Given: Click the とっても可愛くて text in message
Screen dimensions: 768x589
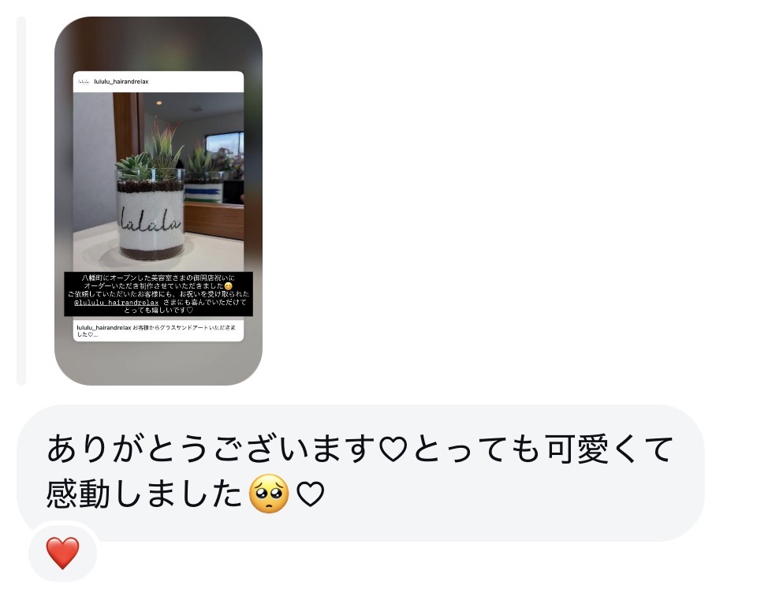Looking at the screenshot, I should point(543,449).
